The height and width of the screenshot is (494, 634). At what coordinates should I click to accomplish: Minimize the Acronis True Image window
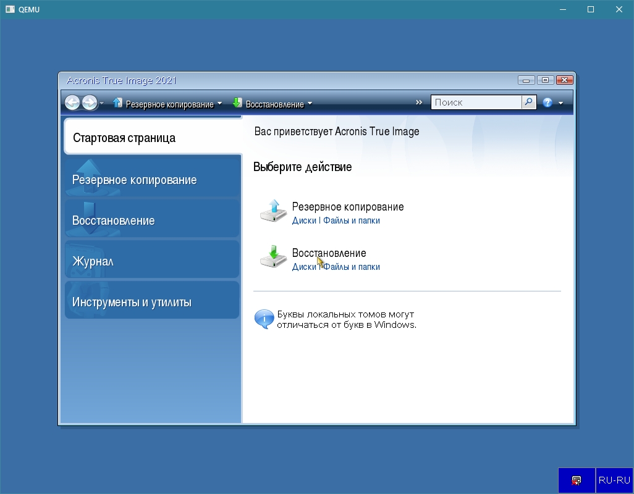[526, 80]
